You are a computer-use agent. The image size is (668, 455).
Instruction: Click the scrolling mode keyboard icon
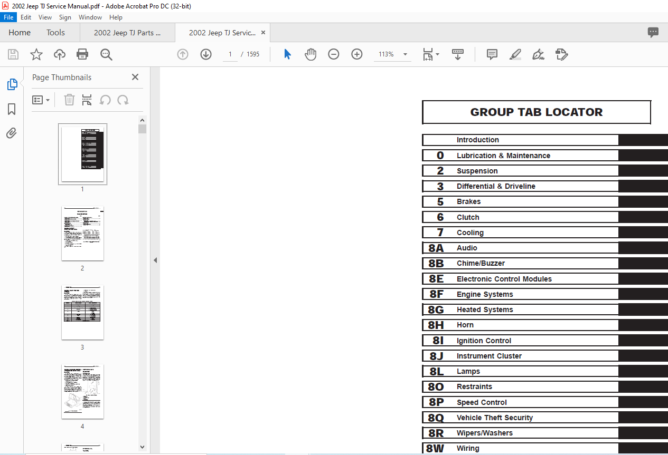pyautogui.click(x=457, y=54)
